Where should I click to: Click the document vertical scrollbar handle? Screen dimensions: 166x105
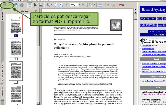(136, 17)
